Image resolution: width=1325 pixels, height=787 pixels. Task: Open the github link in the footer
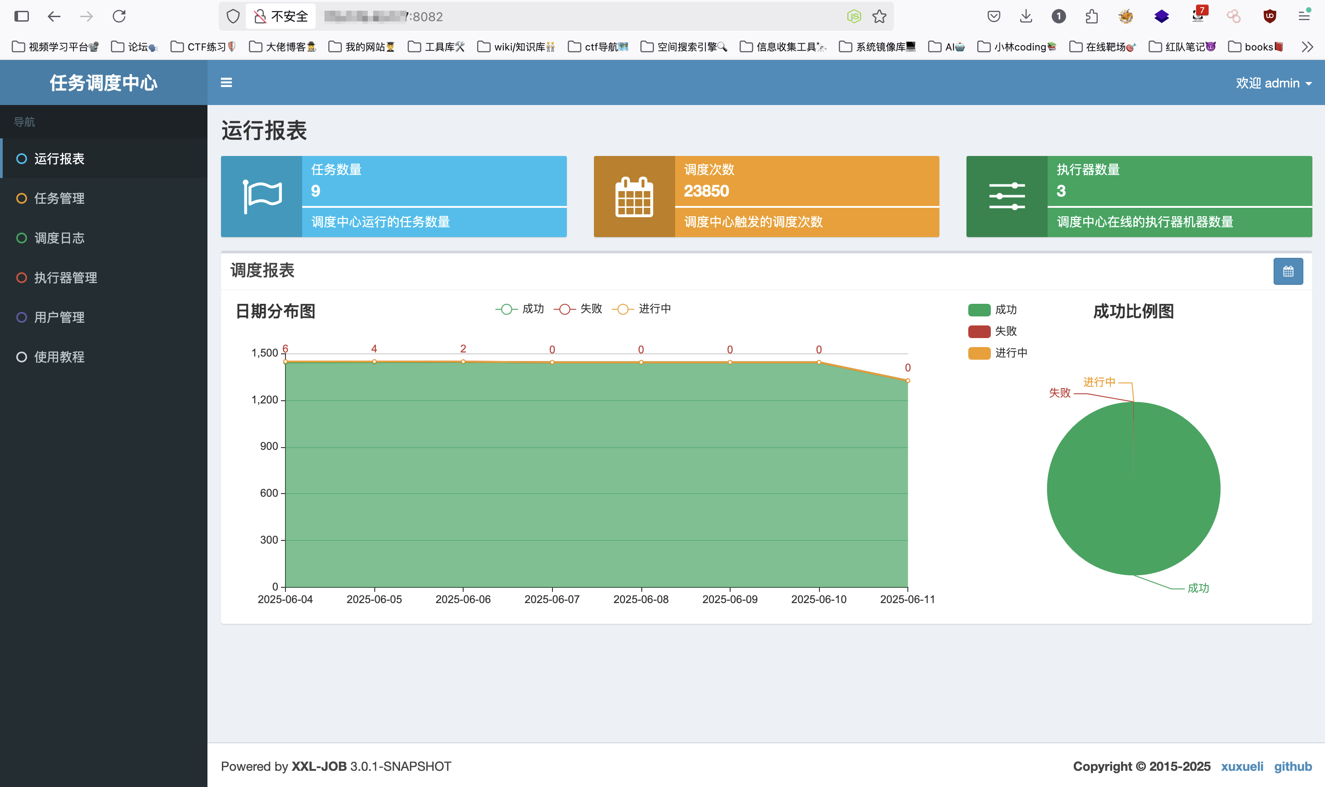pyautogui.click(x=1293, y=766)
